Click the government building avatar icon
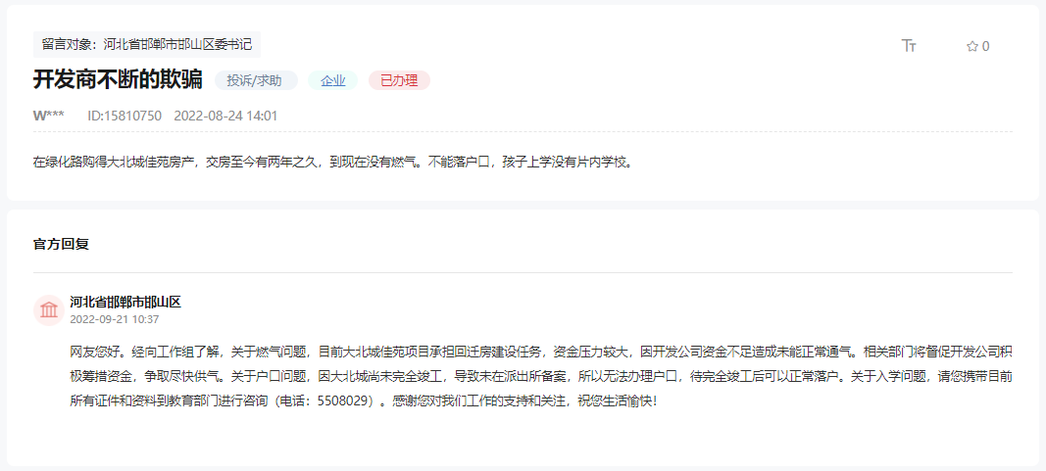1046x471 pixels. [49, 310]
